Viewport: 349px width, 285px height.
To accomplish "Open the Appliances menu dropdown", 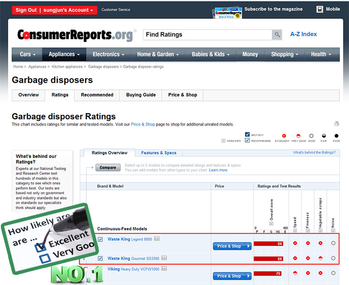I will (64, 54).
